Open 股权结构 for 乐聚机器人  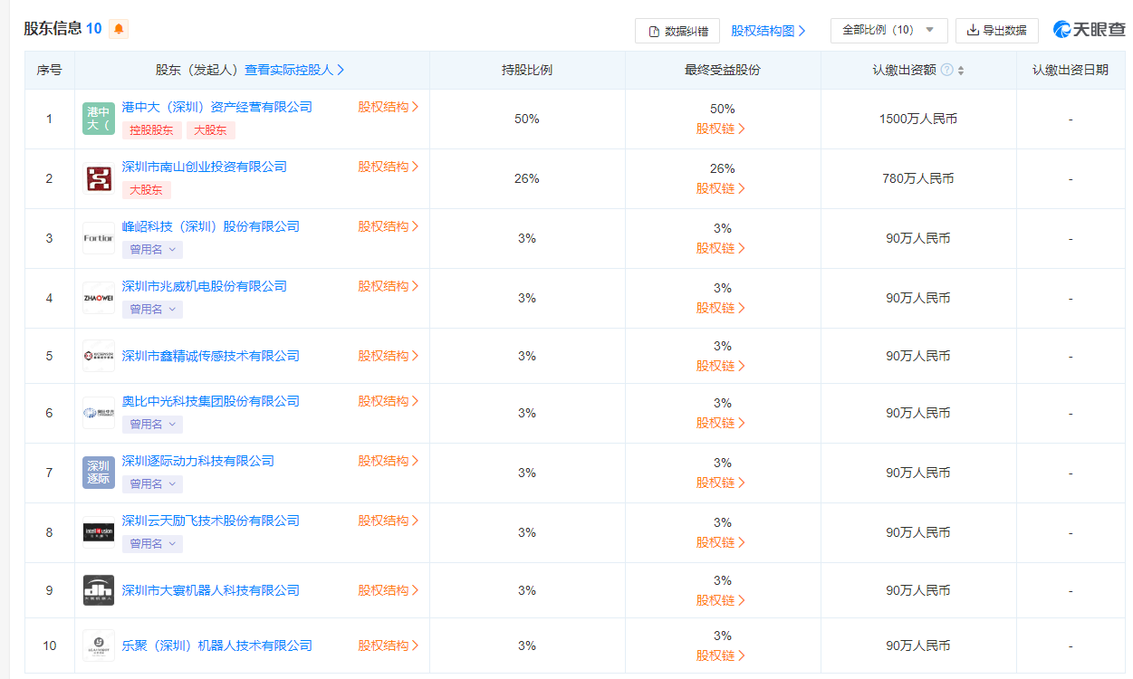[389, 646]
